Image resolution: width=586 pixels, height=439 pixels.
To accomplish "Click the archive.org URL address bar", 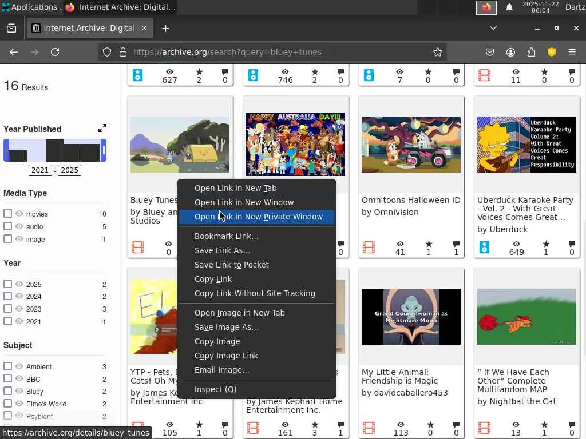I will [x=273, y=52].
